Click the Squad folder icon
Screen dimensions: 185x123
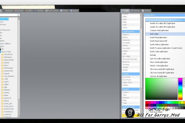click(x=2, y=73)
